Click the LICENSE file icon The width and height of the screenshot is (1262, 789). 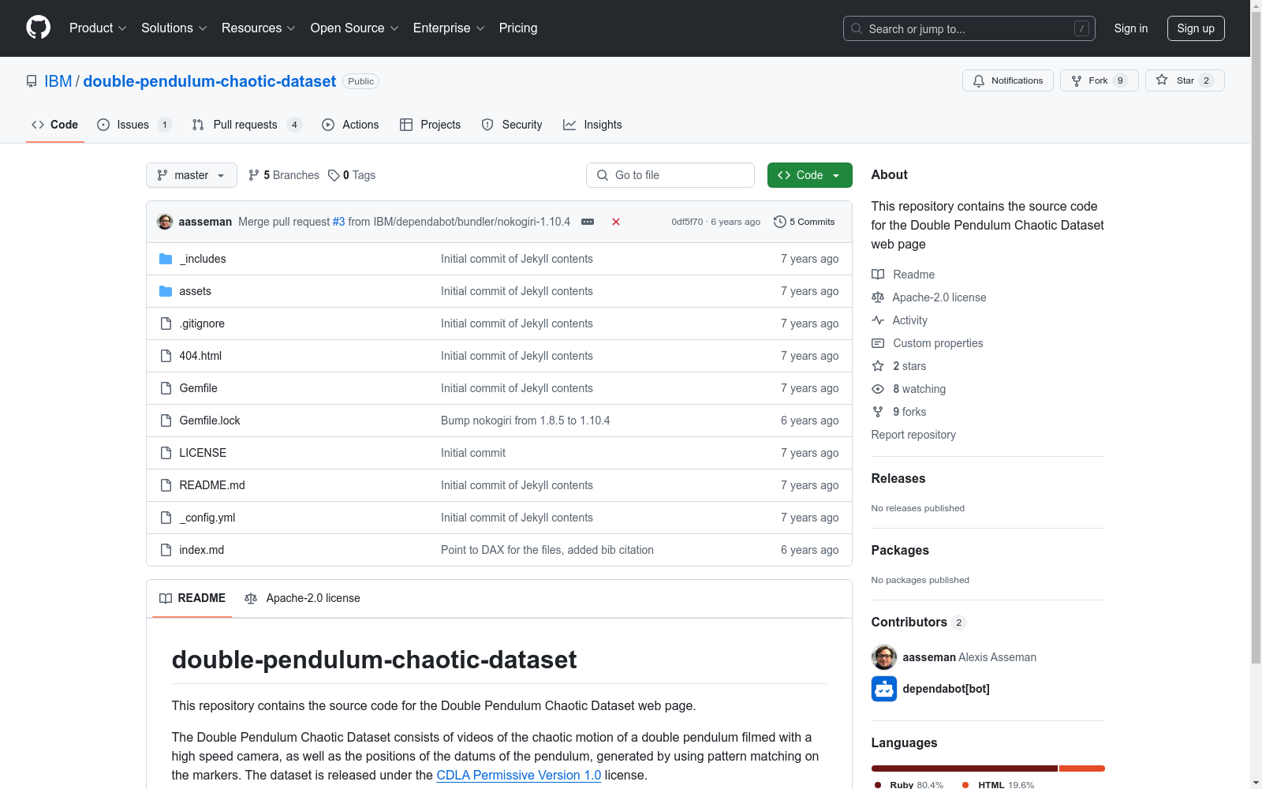[x=166, y=453]
